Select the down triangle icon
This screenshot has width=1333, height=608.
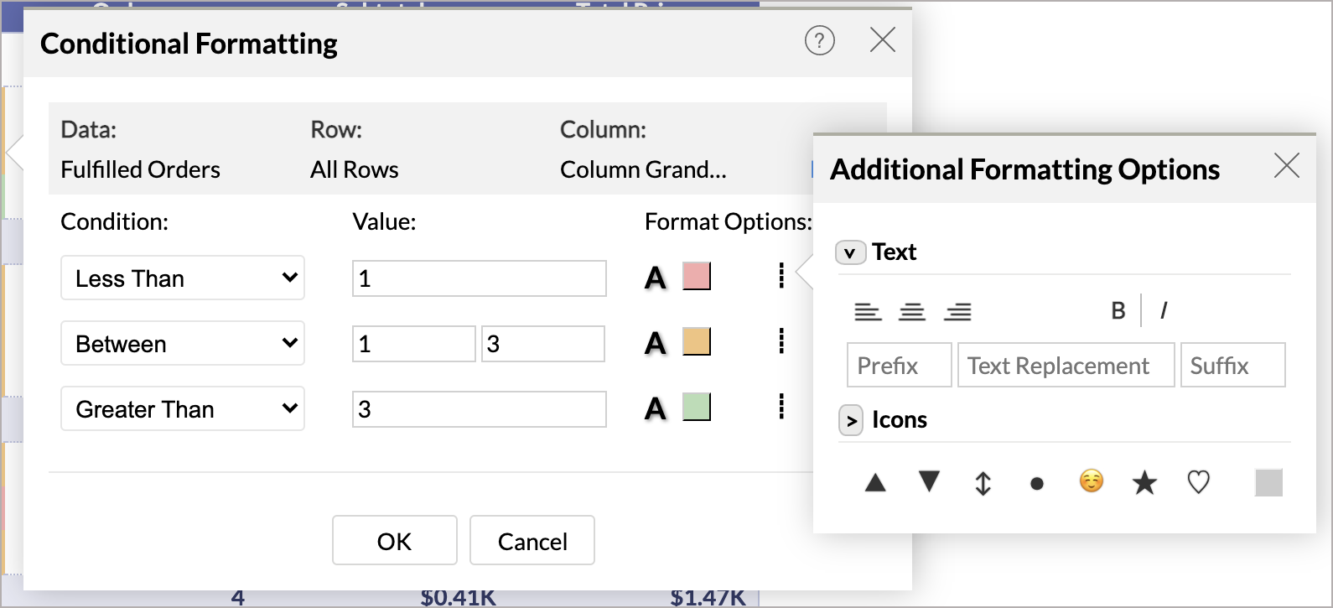929,481
